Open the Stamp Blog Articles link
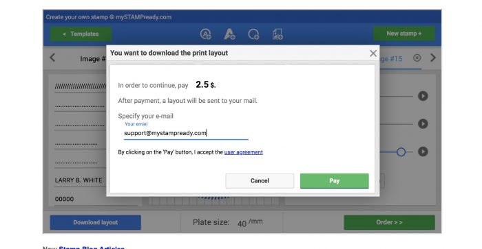Screen dimensions: 482x249 click(92, 248)
